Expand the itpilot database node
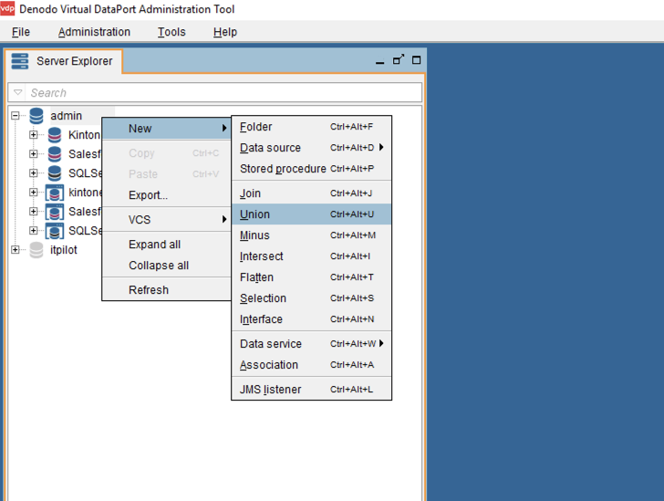Screen dimensions: 664x501 coord(16,250)
